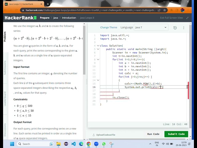Click the 'Constraints' heading
Image resolution: width=197 pixels, height=148 pixels.
point(20,99)
